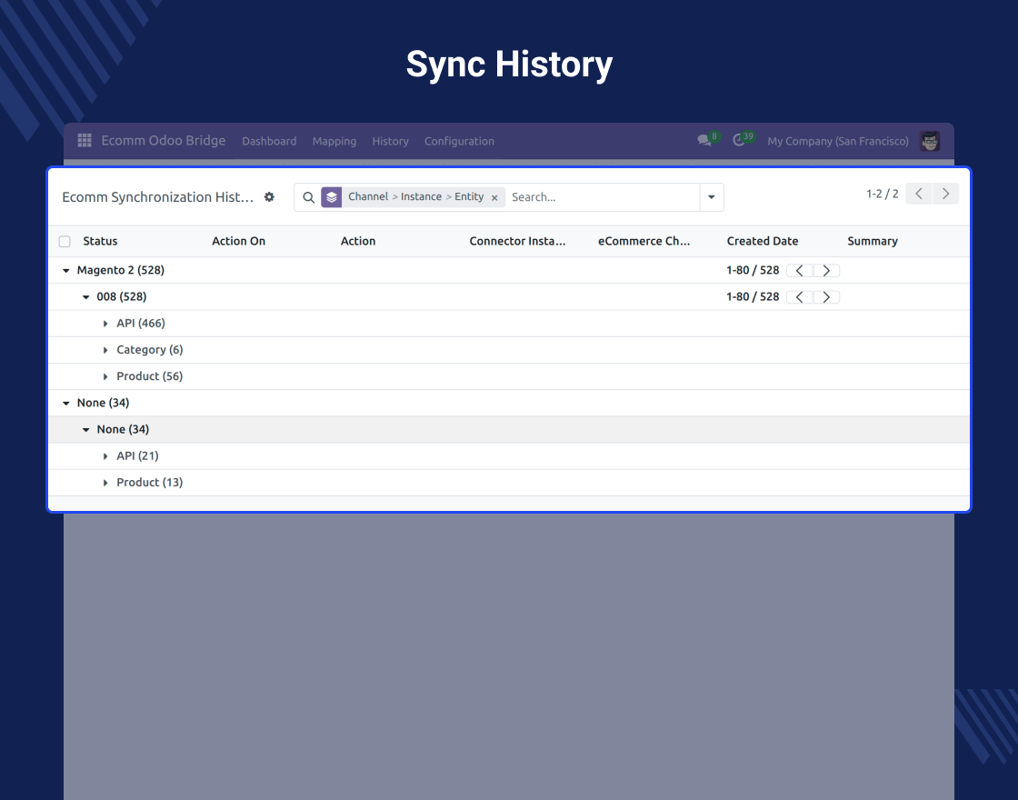The width and height of the screenshot is (1018, 800).
Task: Show previous records in 008 group
Action: pyautogui.click(x=800, y=297)
